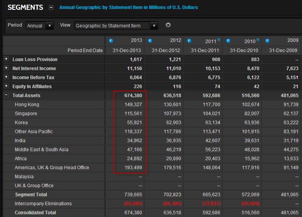Click Income Before Tax 2011 value 6,775

click(214, 78)
